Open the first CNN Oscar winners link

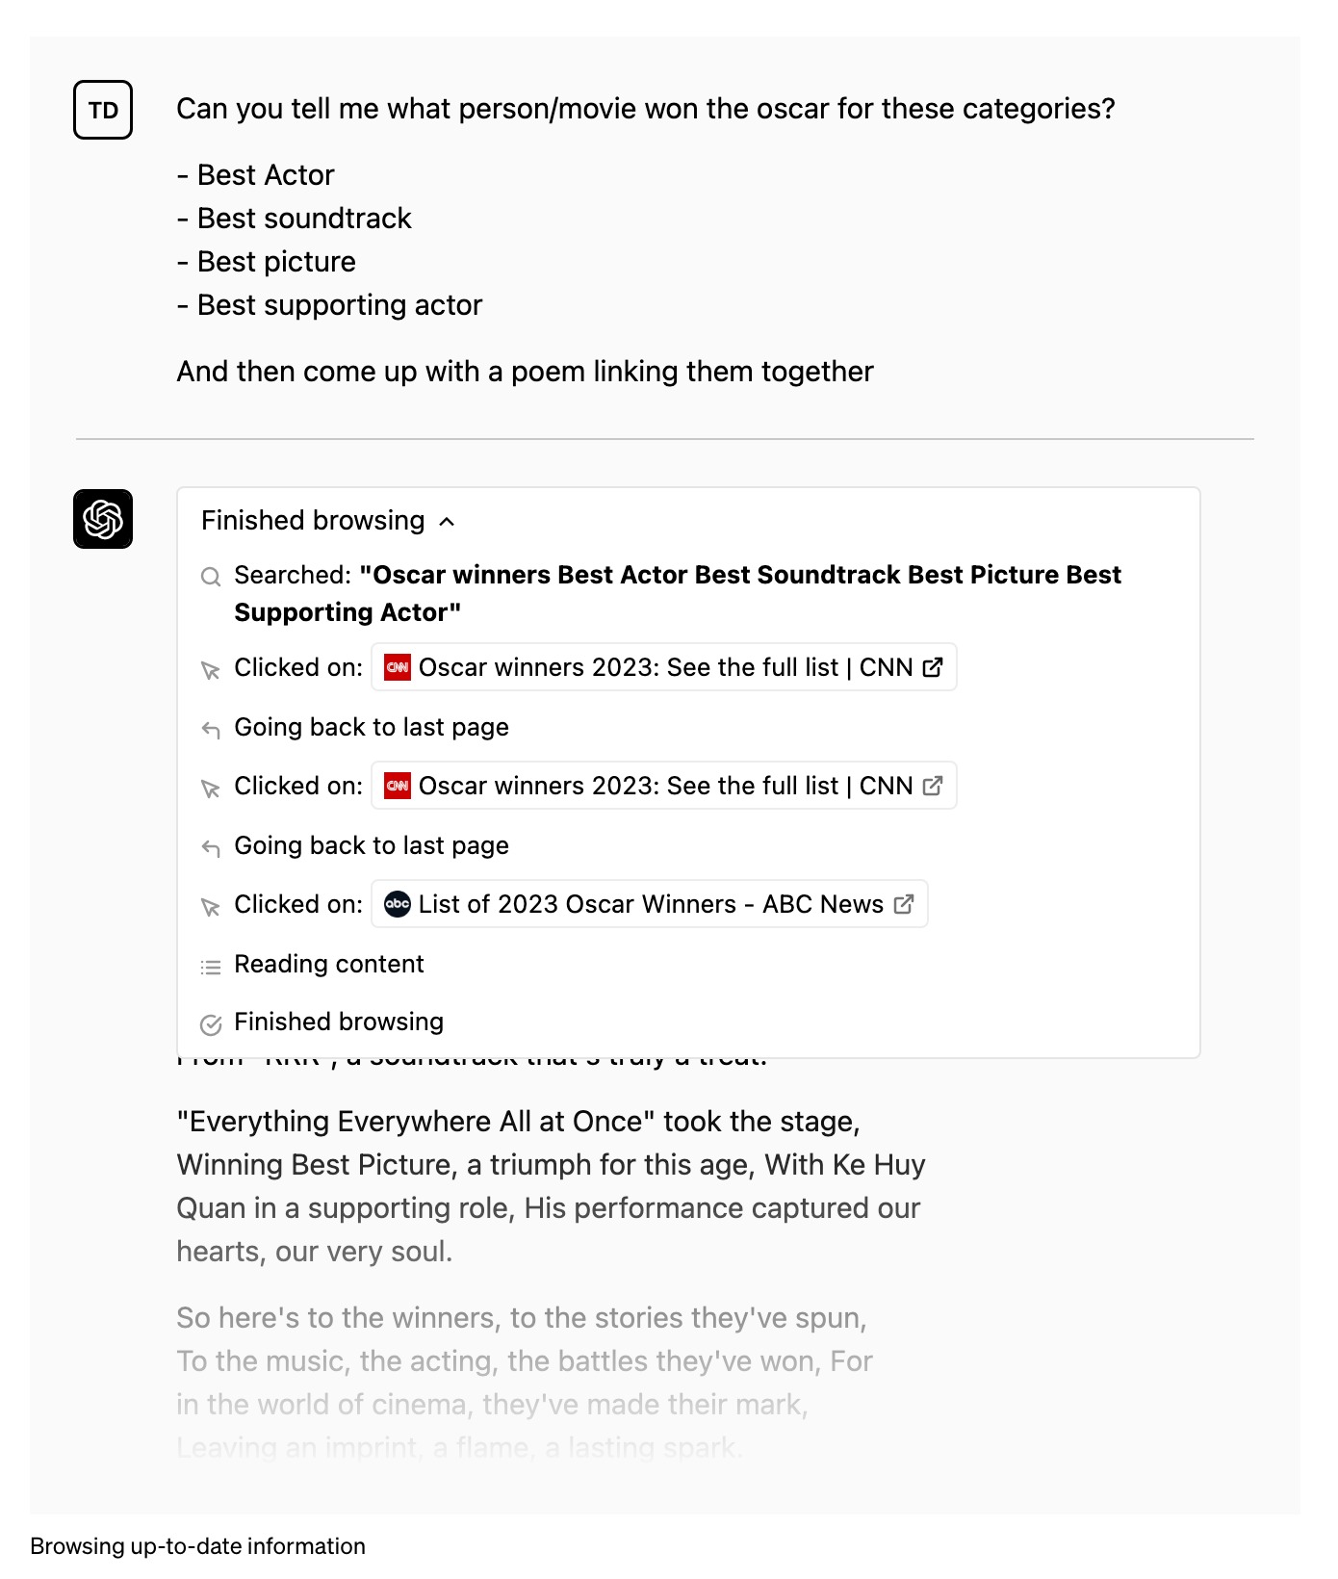[630, 667]
